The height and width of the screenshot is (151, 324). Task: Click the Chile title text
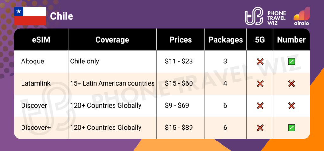point(61,16)
